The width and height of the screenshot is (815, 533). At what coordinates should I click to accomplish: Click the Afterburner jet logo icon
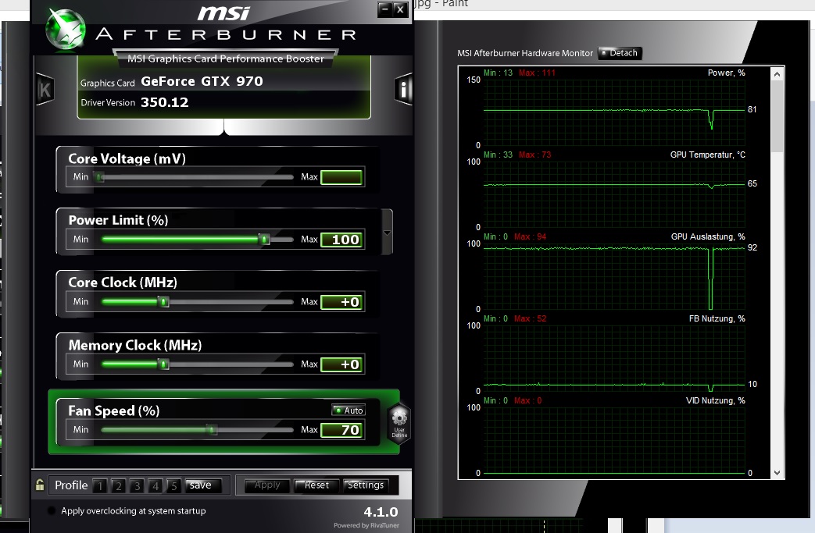click(x=66, y=30)
